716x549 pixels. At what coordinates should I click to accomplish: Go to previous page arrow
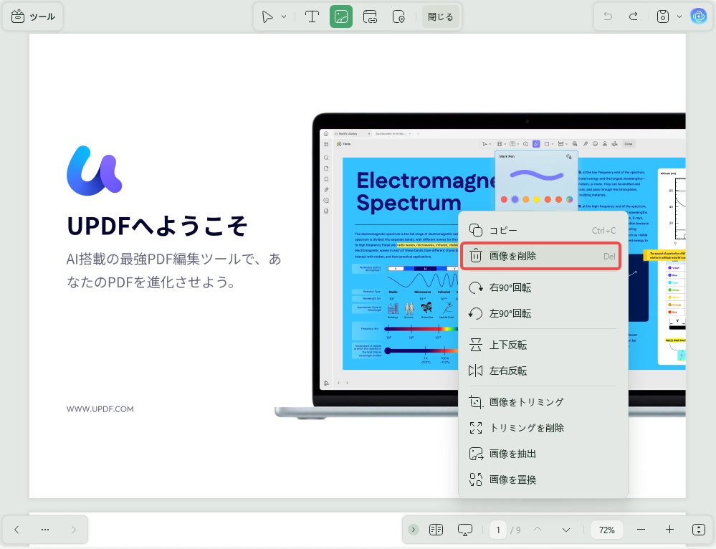coord(538,530)
